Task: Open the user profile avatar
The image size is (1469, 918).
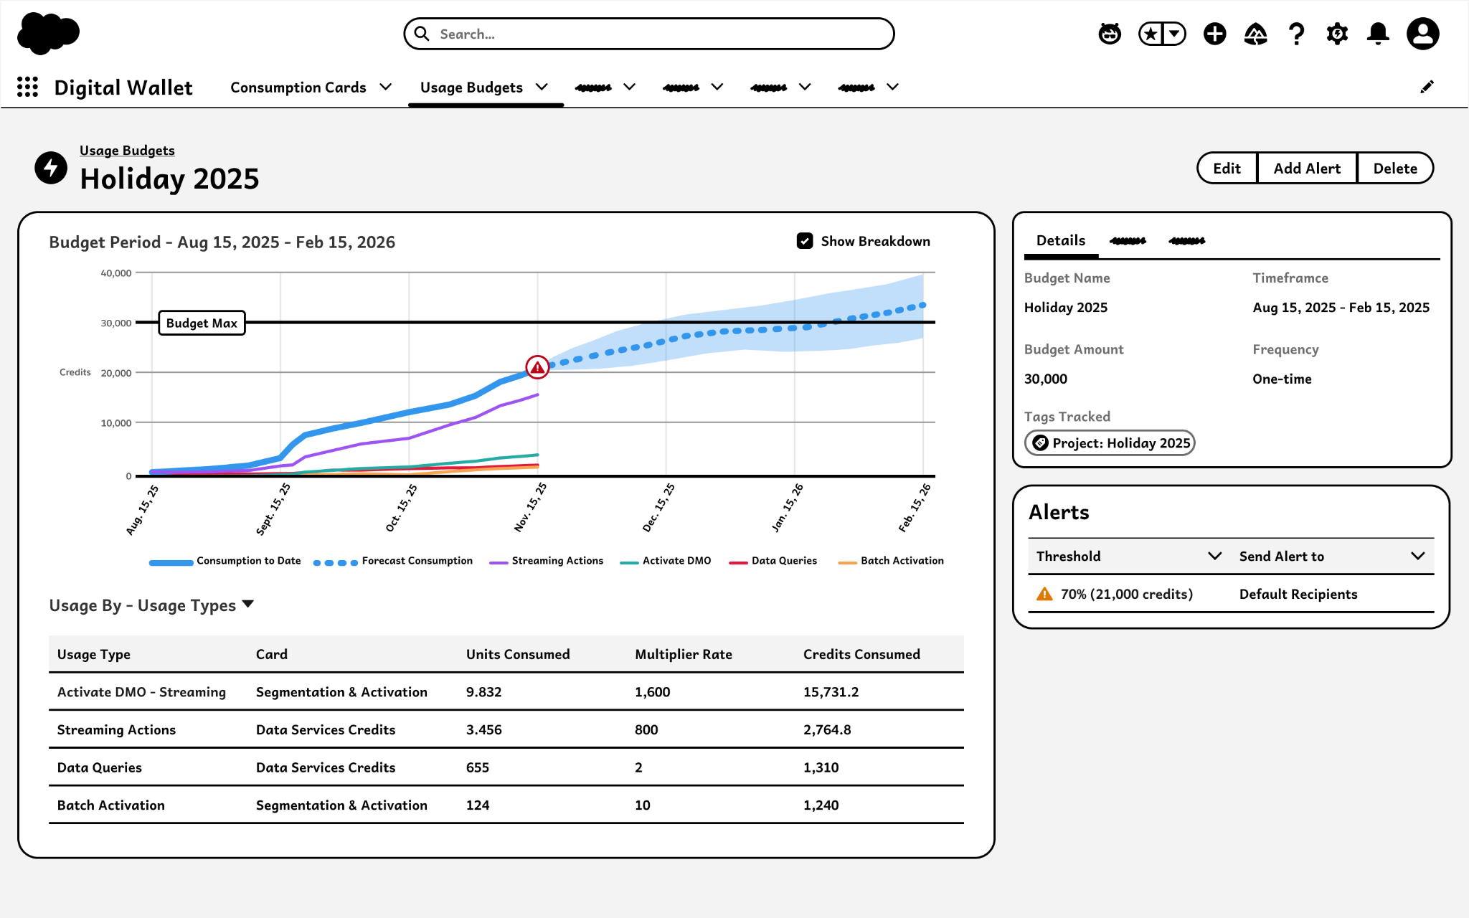Action: click(1423, 34)
